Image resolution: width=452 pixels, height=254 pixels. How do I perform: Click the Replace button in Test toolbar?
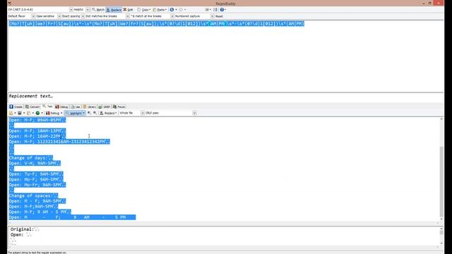(x=108, y=113)
